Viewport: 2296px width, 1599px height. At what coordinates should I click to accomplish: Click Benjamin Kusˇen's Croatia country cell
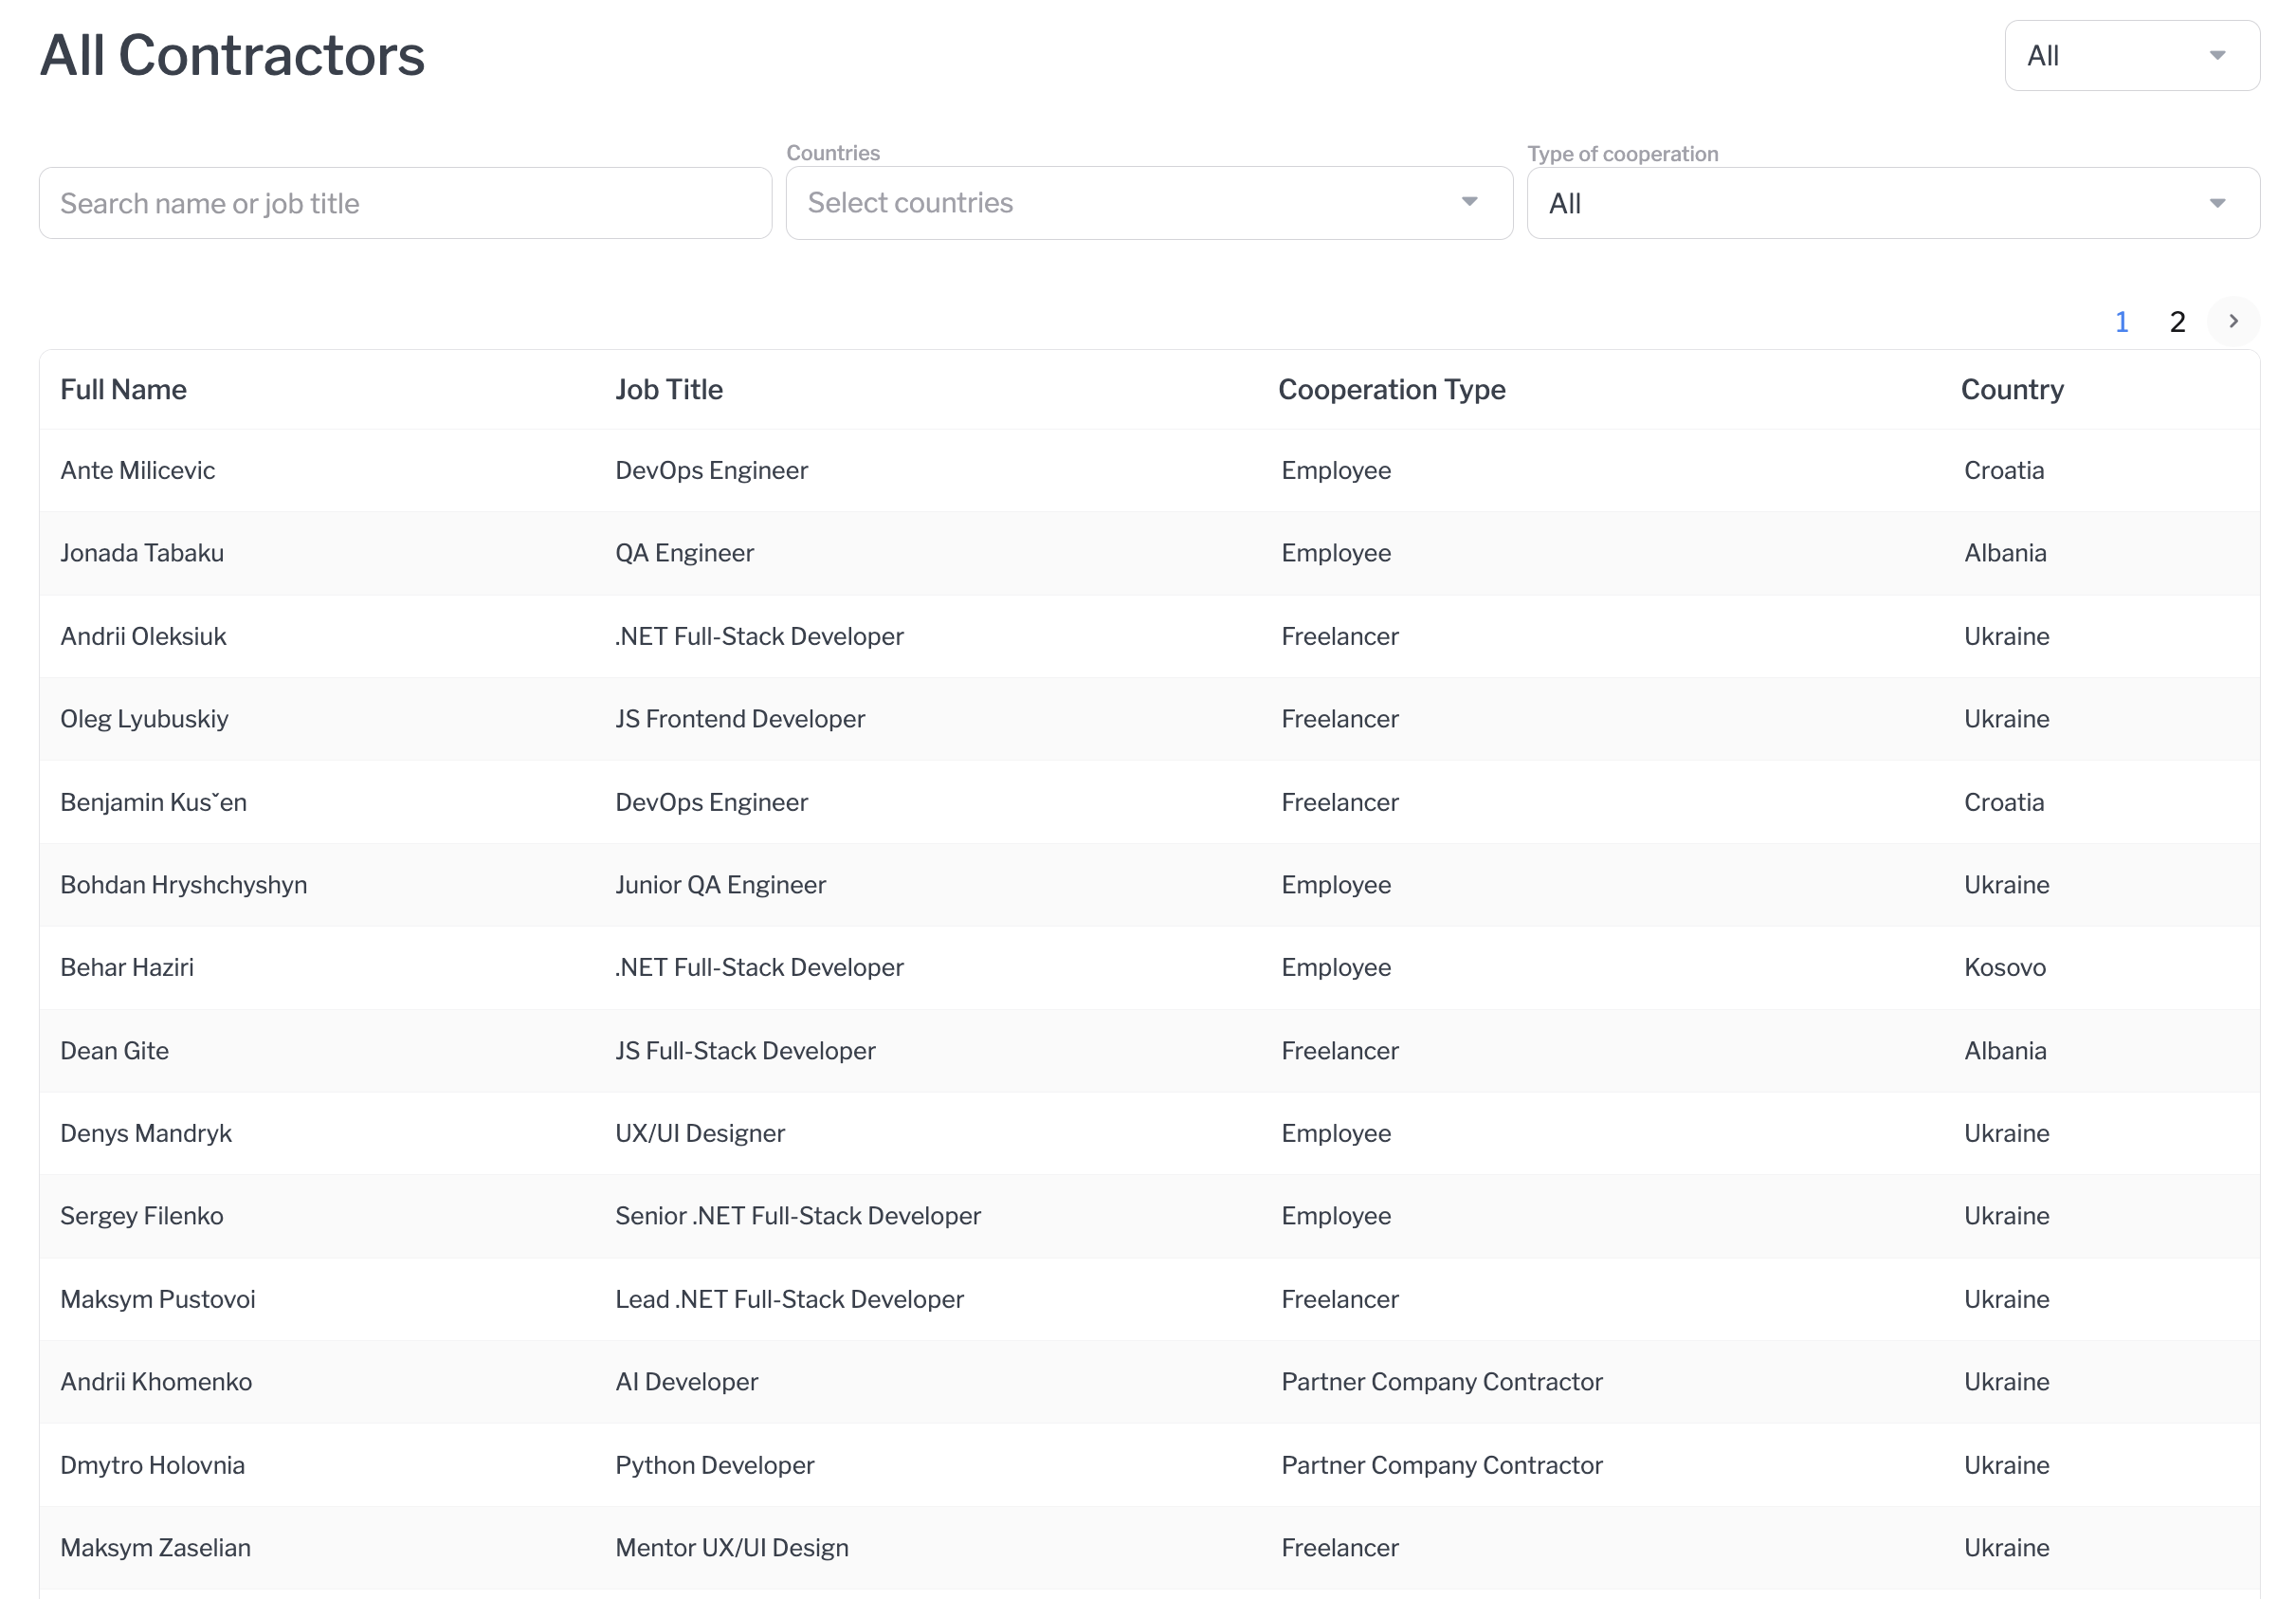(2004, 802)
